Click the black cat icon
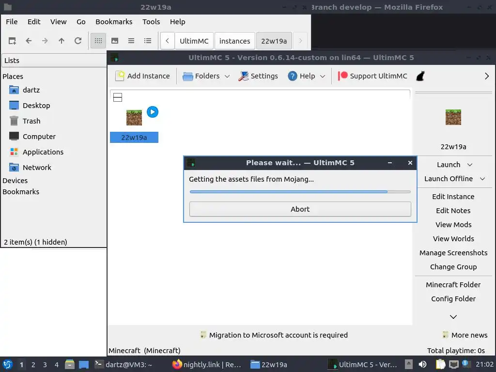This screenshot has height=372, width=496. 420,76
